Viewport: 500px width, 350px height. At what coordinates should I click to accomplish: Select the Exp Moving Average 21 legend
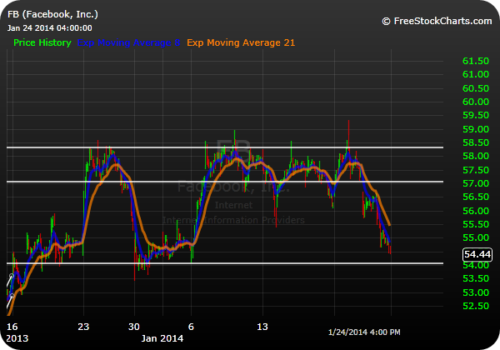click(241, 42)
